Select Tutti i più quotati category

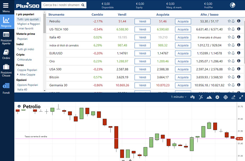click(28, 19)
